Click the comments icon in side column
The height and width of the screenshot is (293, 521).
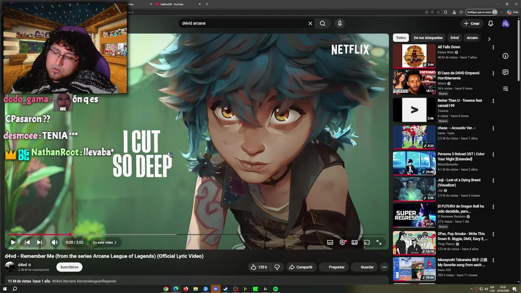click(x=506, y=72)
